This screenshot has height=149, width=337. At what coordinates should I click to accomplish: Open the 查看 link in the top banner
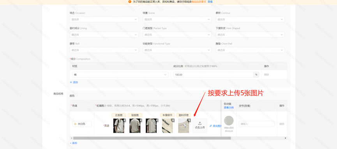pyautogui.click(x=210, y=2)
